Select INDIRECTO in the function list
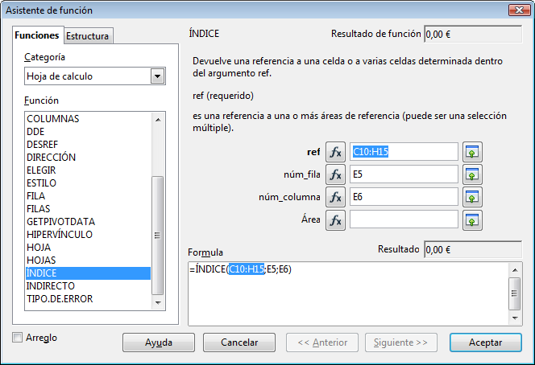Image resolution: width=535 pixels, height=365 pixels. click(x=88, y=286)
